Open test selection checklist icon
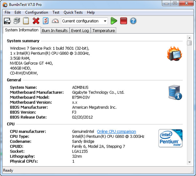The height and width of the screenshot is (176, 196). click(45, 21)
